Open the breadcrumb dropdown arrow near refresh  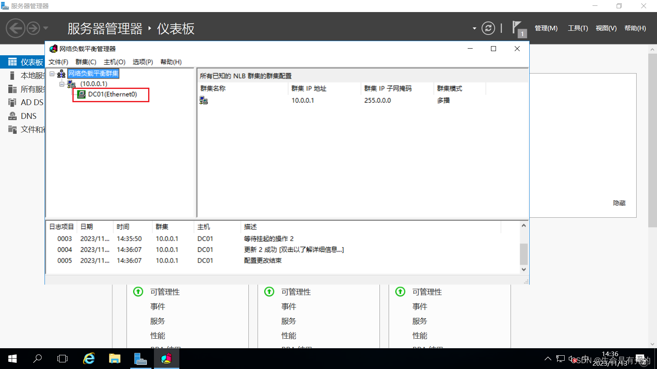pos(474,28)
